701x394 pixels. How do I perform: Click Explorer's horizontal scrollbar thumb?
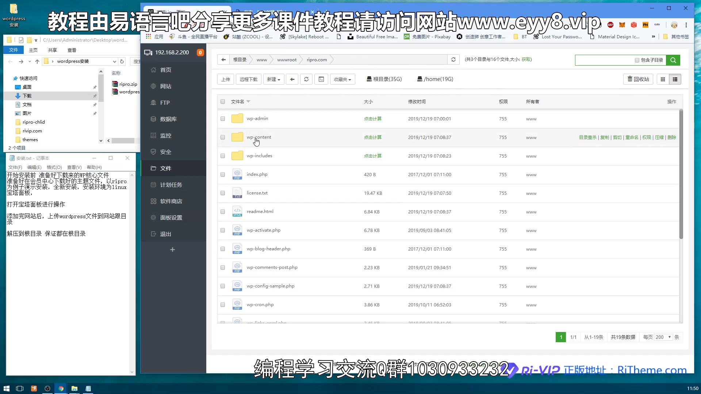[123, 140]
